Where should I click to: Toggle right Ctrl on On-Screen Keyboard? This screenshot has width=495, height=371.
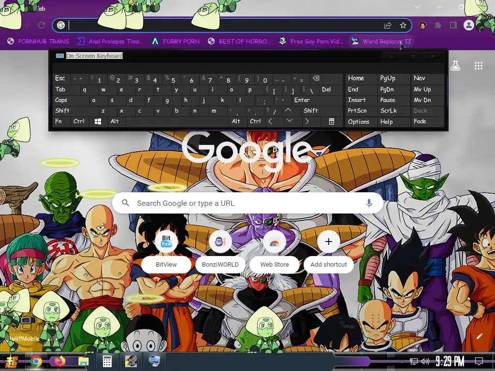click(255, 121)
